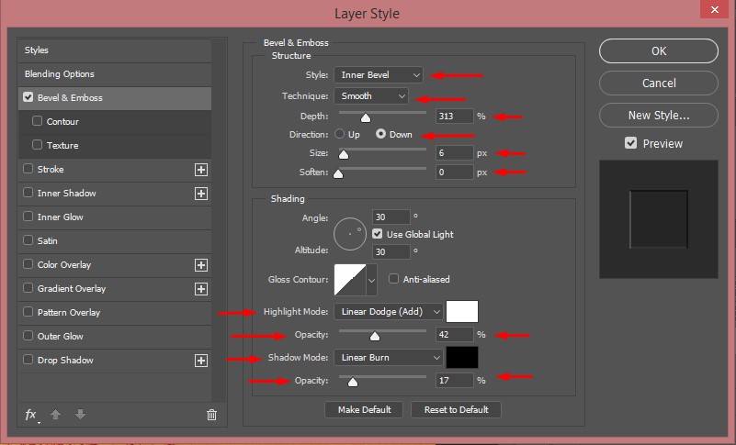736x445 pixels.
Task: Add another Inner Shadow with plus icon
Action: [201, 194]
